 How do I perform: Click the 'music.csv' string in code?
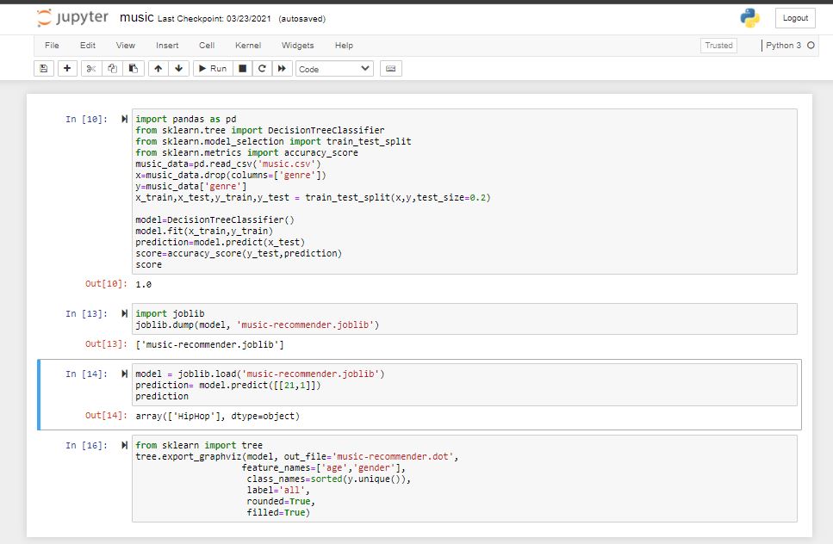(286, 164)
